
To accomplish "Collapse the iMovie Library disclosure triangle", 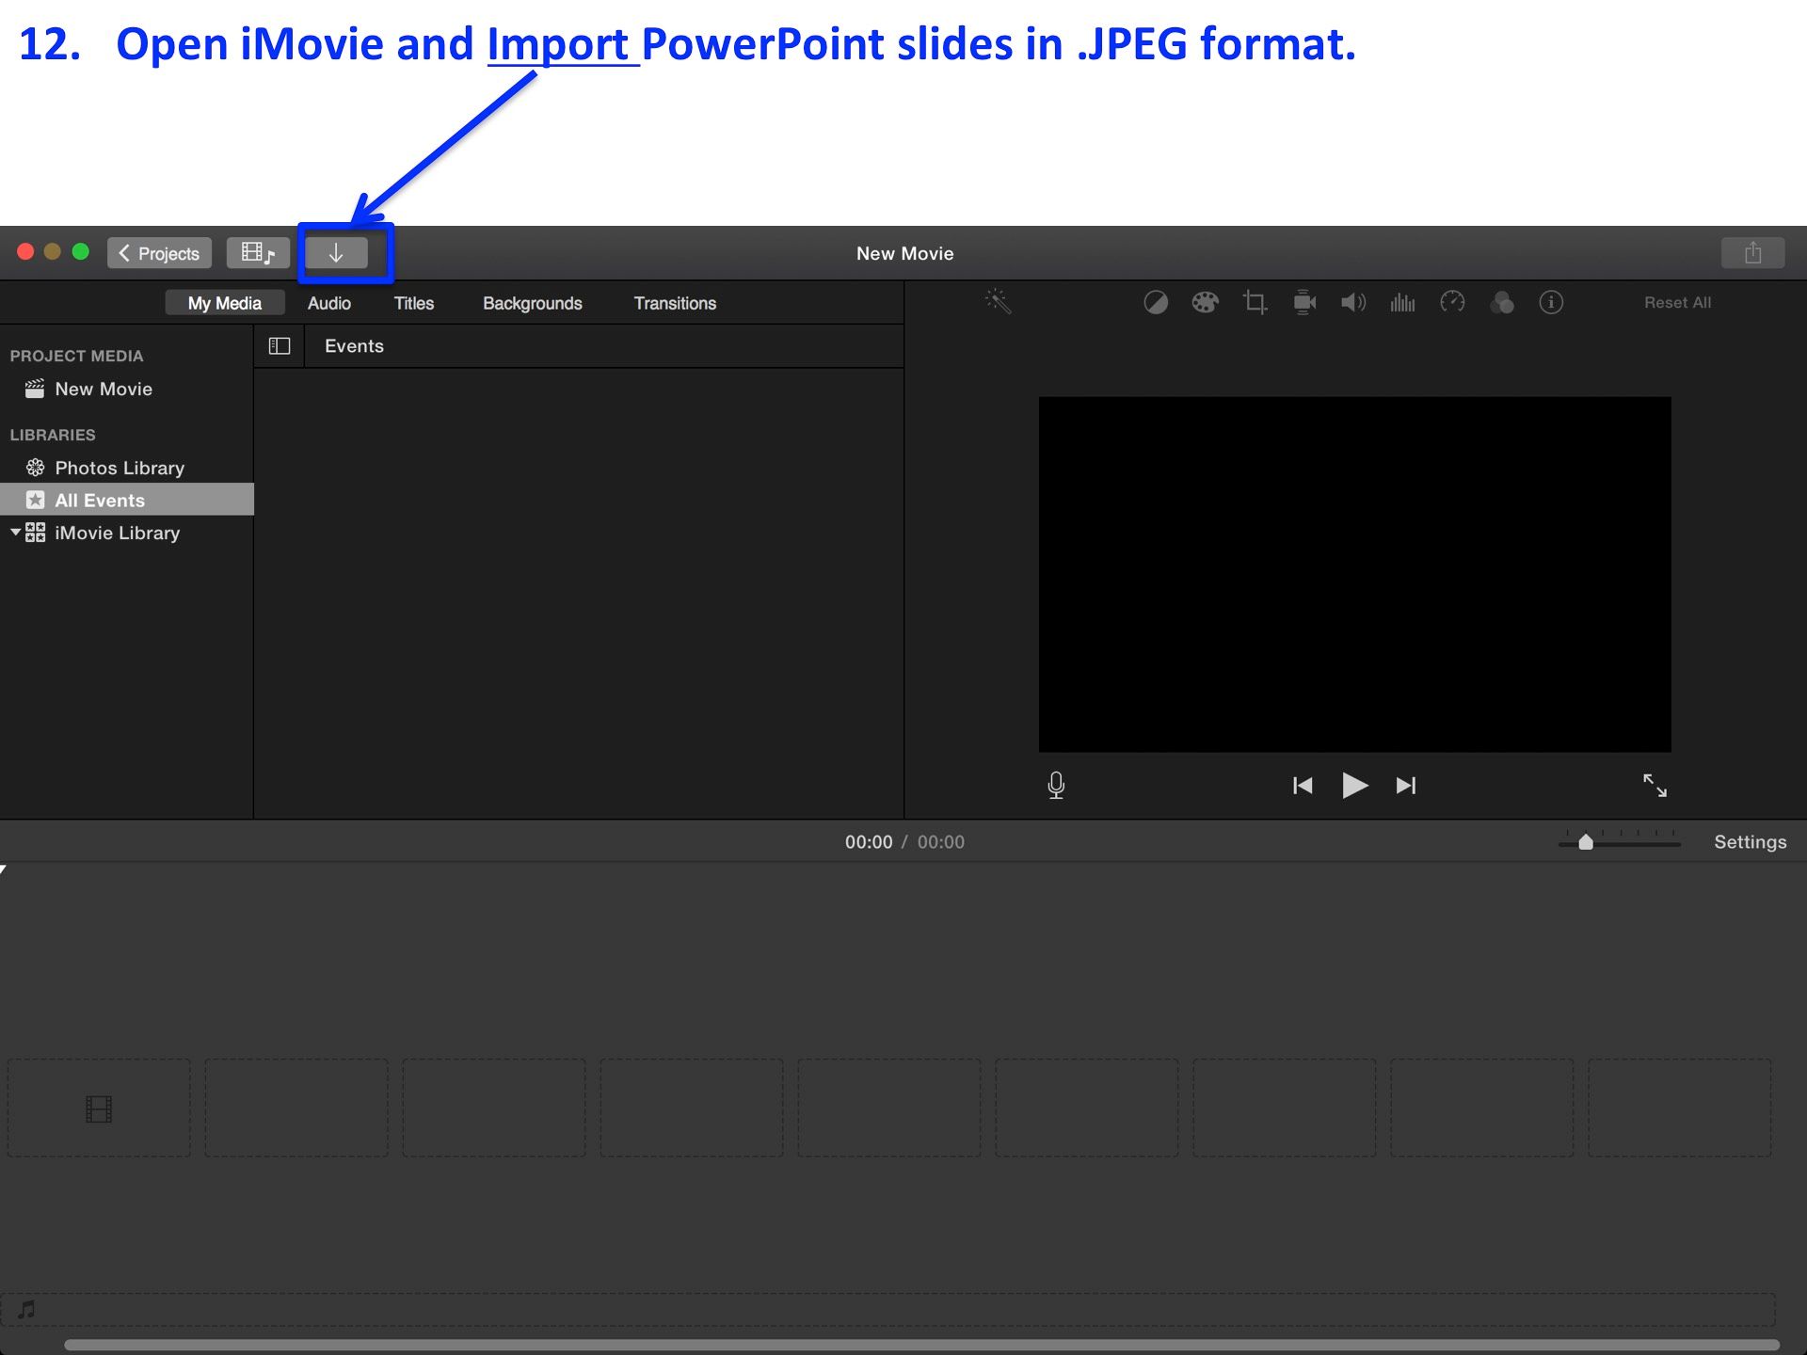I will tap(15, 532).
